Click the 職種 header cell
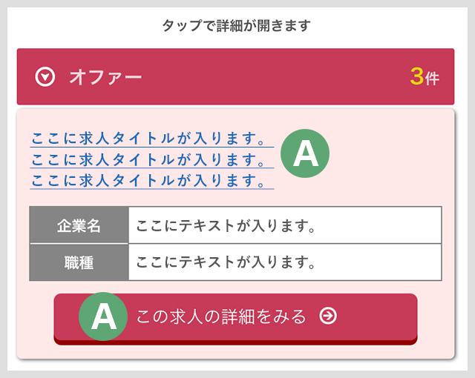Image resolution: width=475 pixels, height=378 pixels. coord(79,262)
